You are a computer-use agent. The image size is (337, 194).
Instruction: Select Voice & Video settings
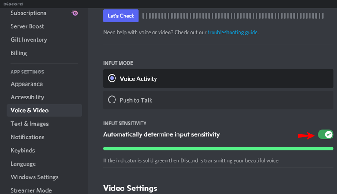tap(30, 111)
